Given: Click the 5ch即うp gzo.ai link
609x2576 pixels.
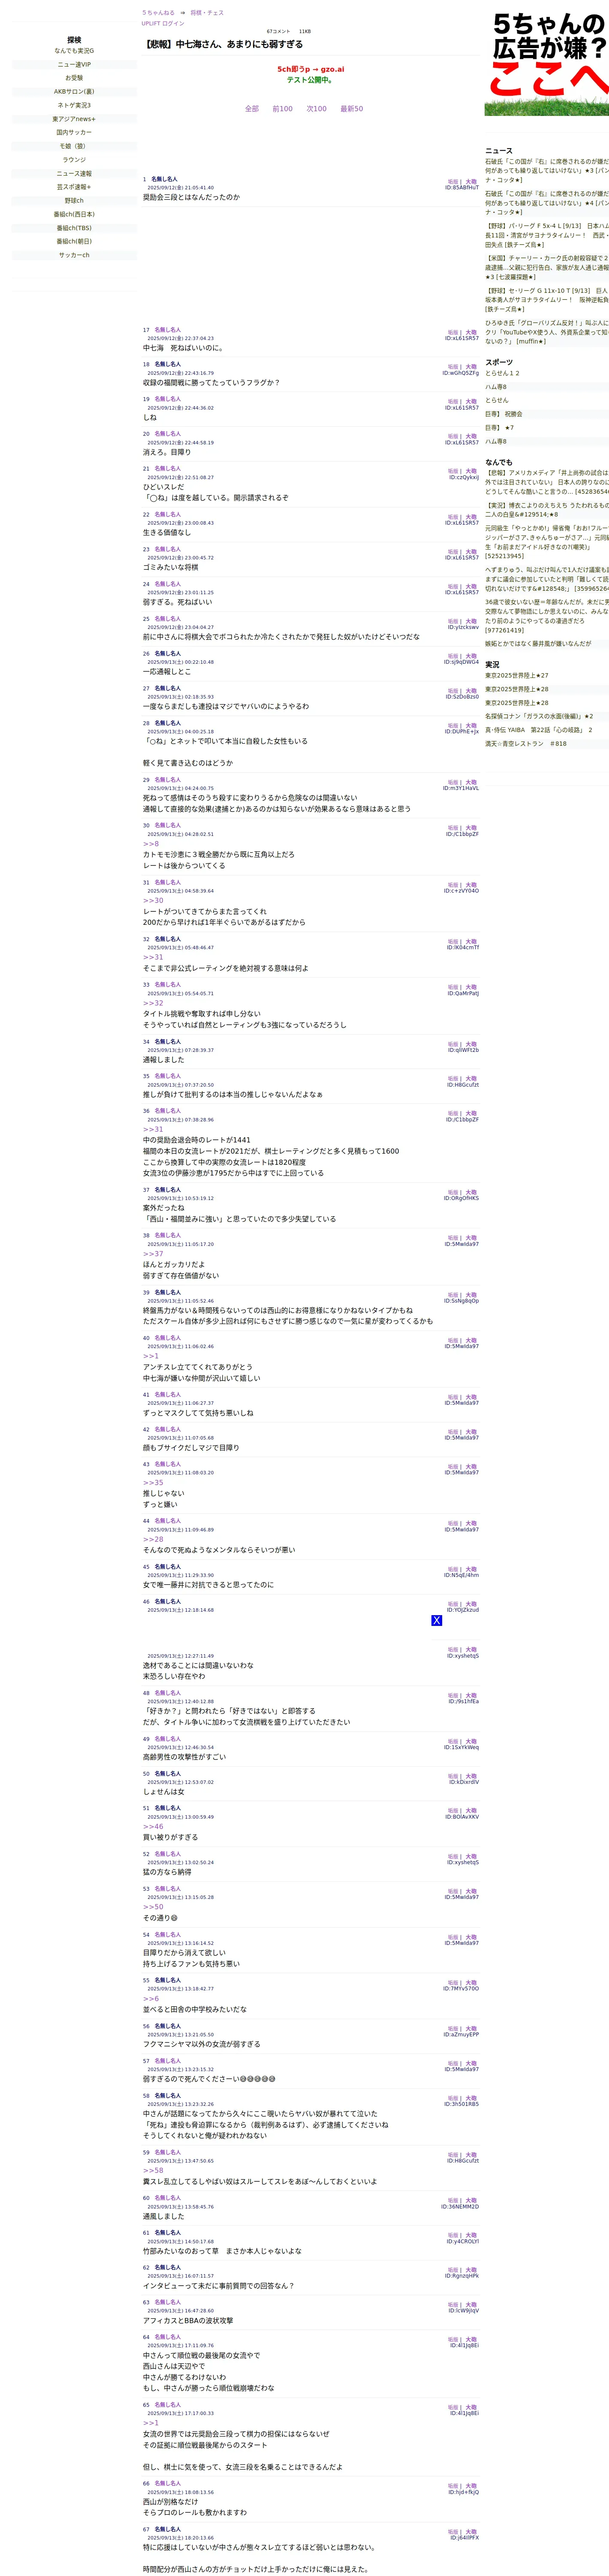Looking at the screenshot, I should pos(311,70).
